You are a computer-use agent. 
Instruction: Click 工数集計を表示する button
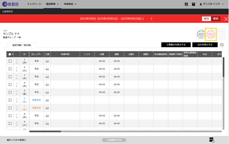tap(176, 45)
